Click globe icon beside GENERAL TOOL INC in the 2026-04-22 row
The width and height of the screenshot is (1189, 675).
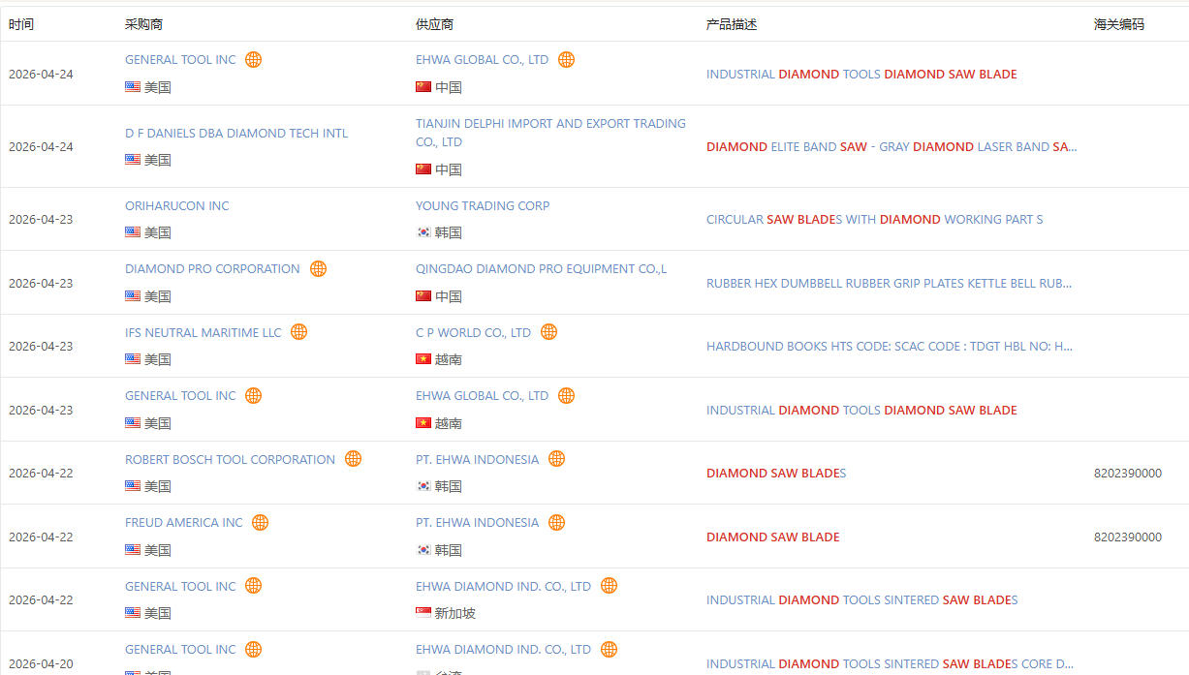click(253, 586)
